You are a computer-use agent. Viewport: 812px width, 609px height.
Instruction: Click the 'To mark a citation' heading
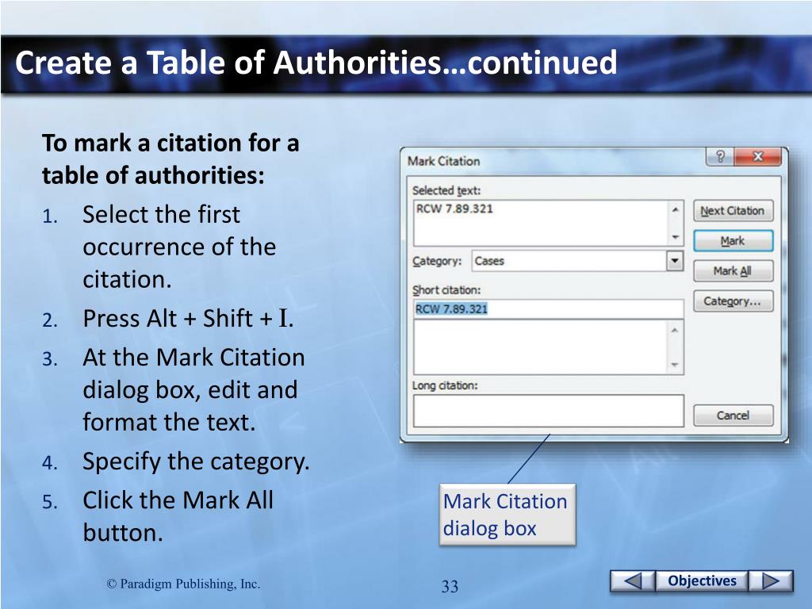(x=170, y=159)
